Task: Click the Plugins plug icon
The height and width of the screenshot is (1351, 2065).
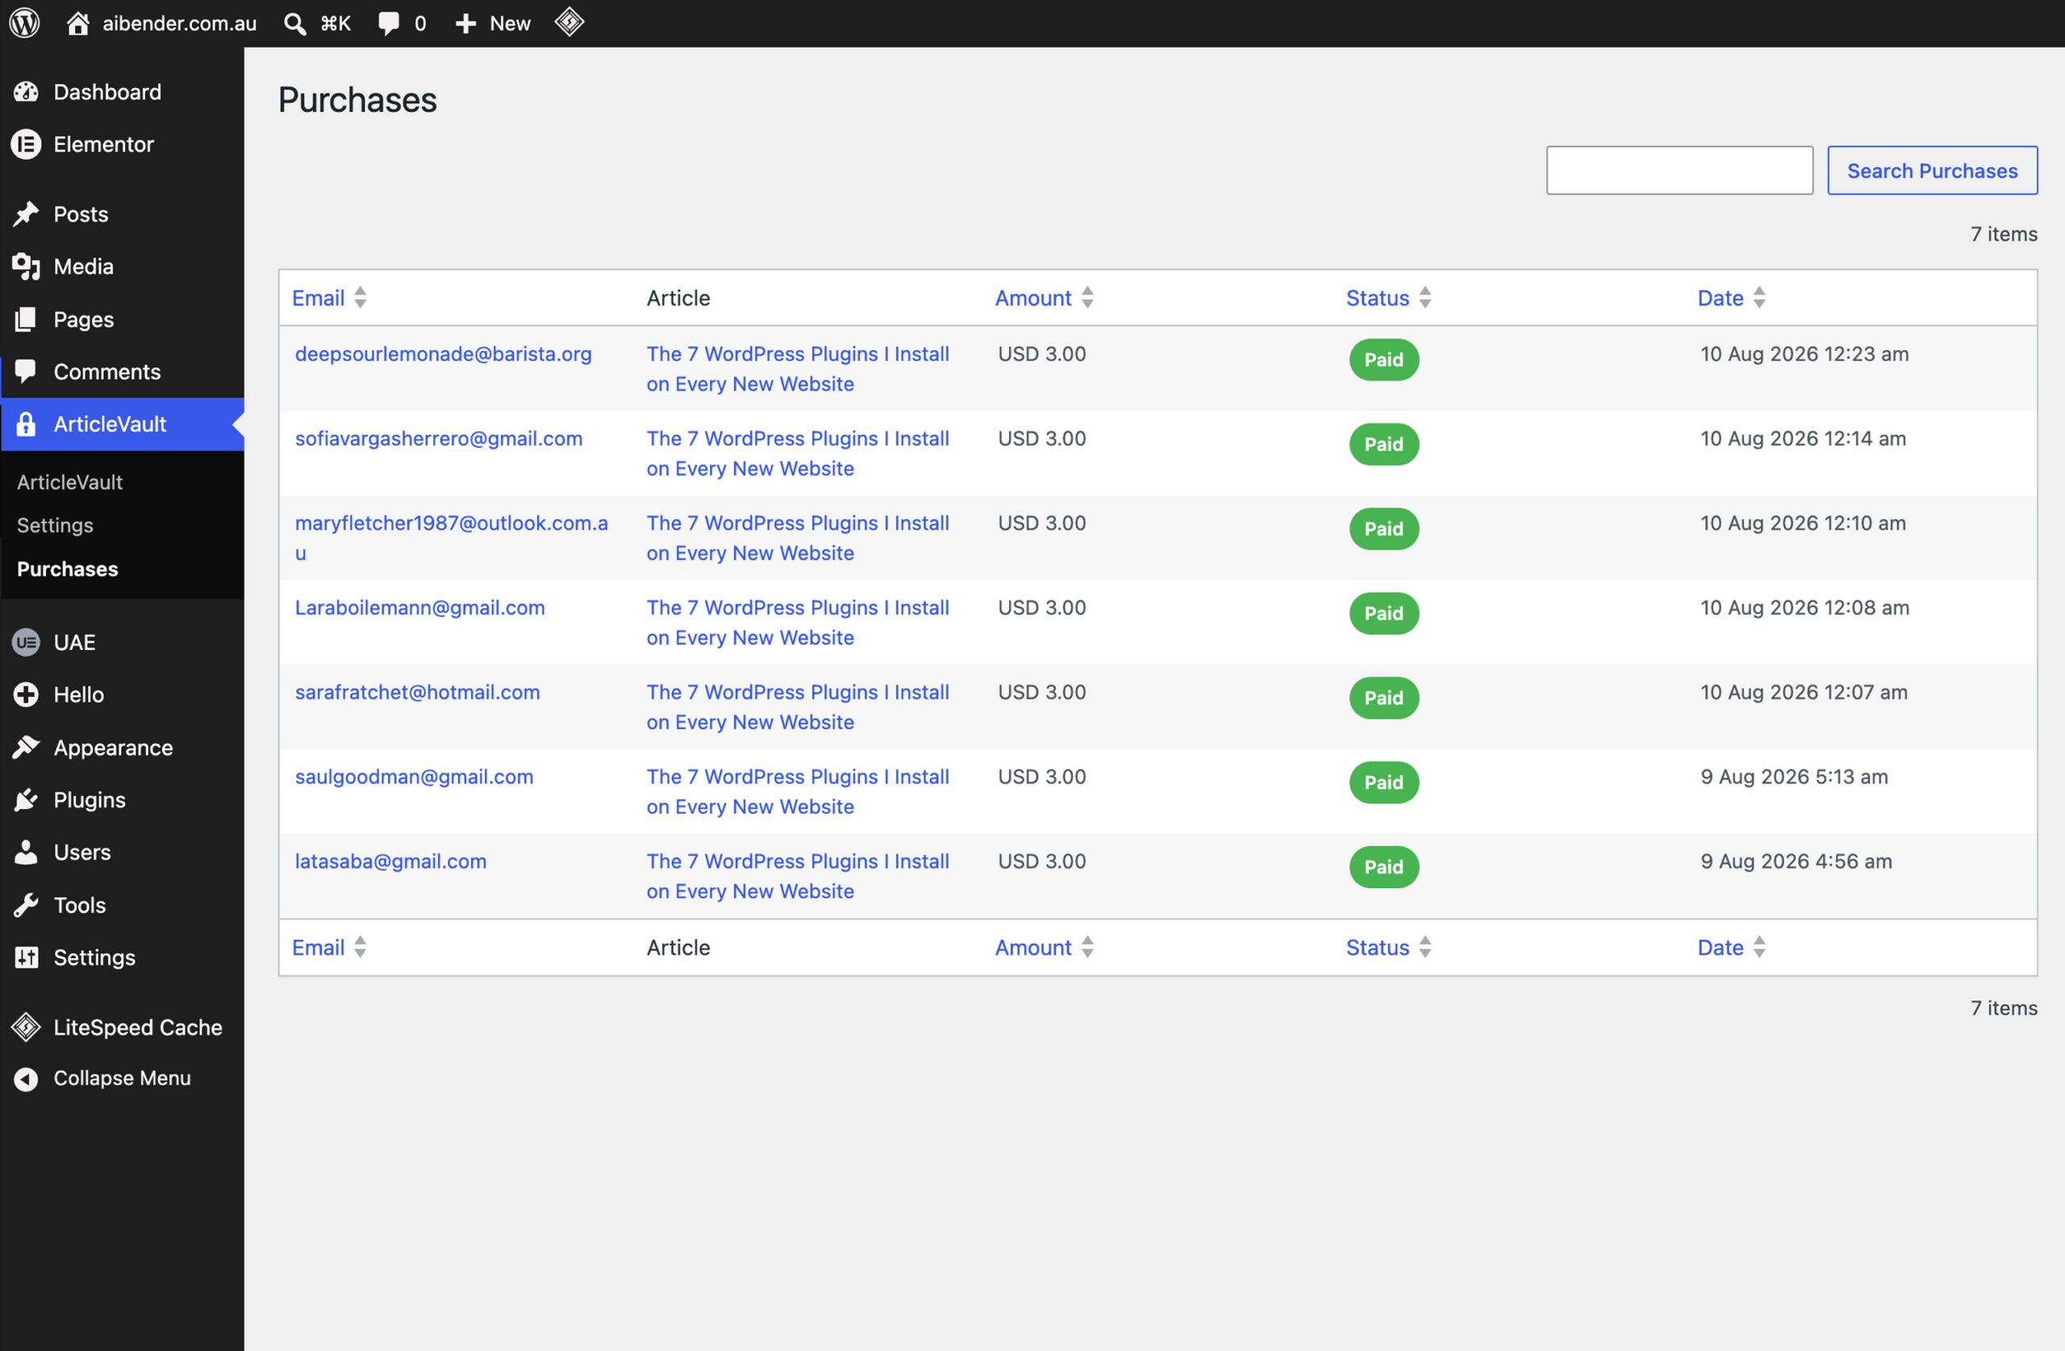Action: (26, 800)
